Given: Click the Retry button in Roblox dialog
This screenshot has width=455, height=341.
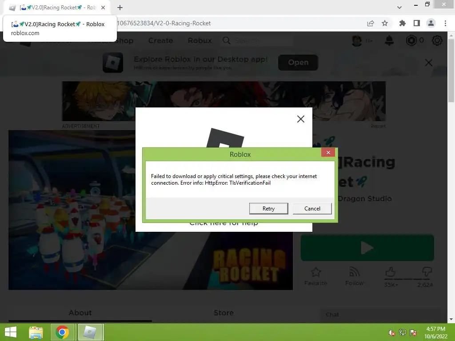Looking at the screenshot, I should pos(268,209).
